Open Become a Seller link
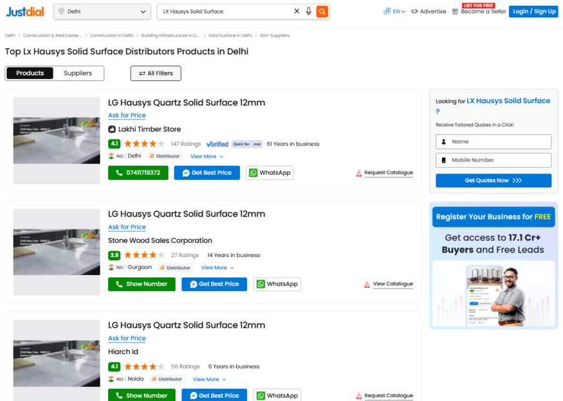563x401 pixels. click(x=479, y=12)
